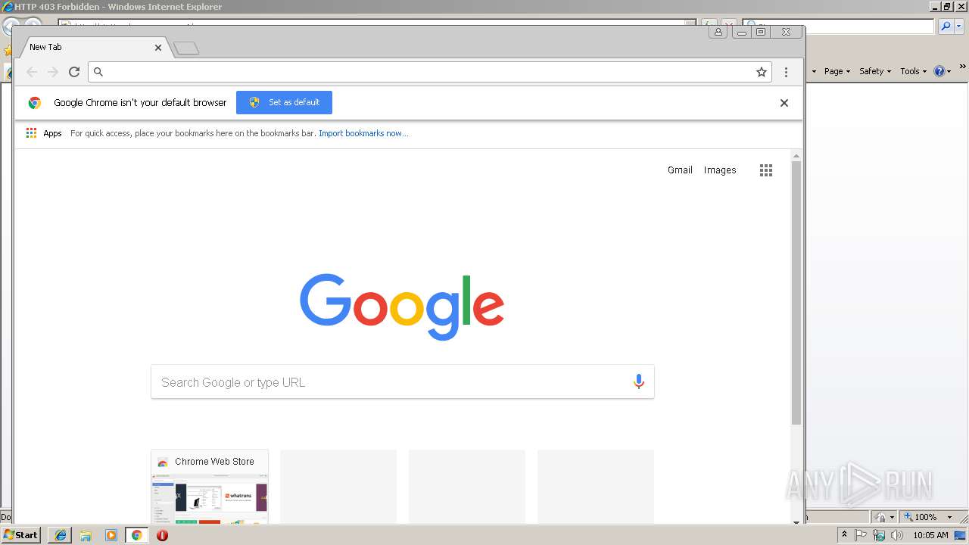The width and height of the screenshot is (969, 545).
Task: Dismiss the default browser infobar
Action: 784,103
